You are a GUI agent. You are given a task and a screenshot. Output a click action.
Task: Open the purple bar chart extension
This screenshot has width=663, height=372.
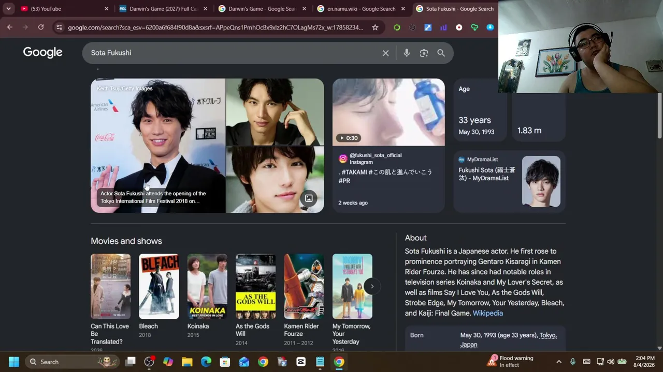coord(443,27)
